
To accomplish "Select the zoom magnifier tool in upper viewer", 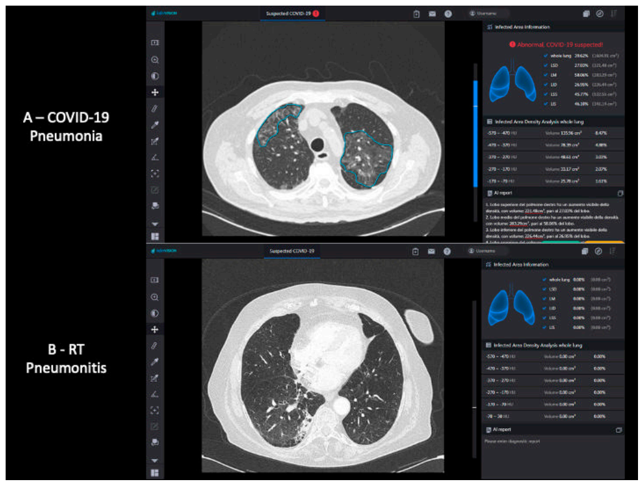I will coord(155,60).
